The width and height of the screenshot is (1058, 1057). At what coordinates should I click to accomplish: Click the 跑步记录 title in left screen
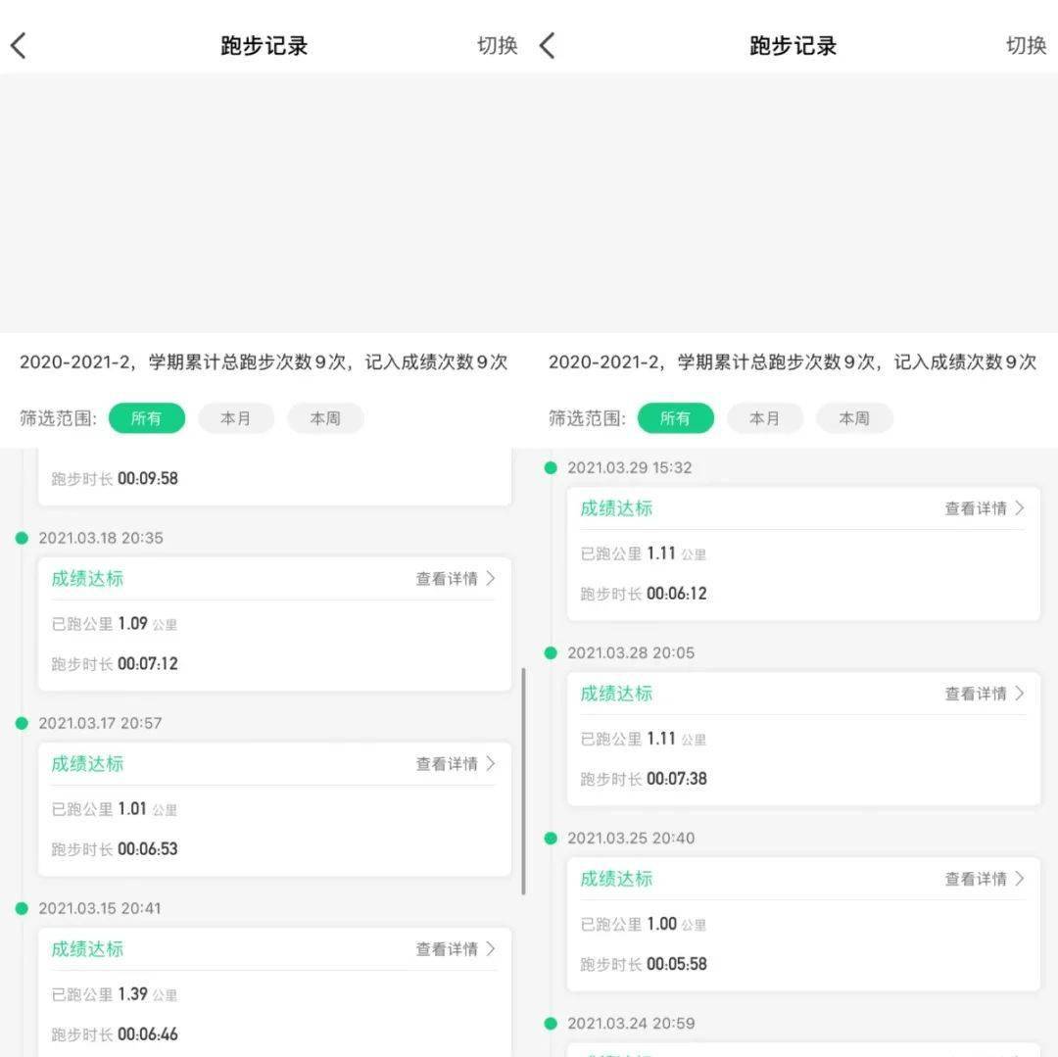click(x=264, y=46)
